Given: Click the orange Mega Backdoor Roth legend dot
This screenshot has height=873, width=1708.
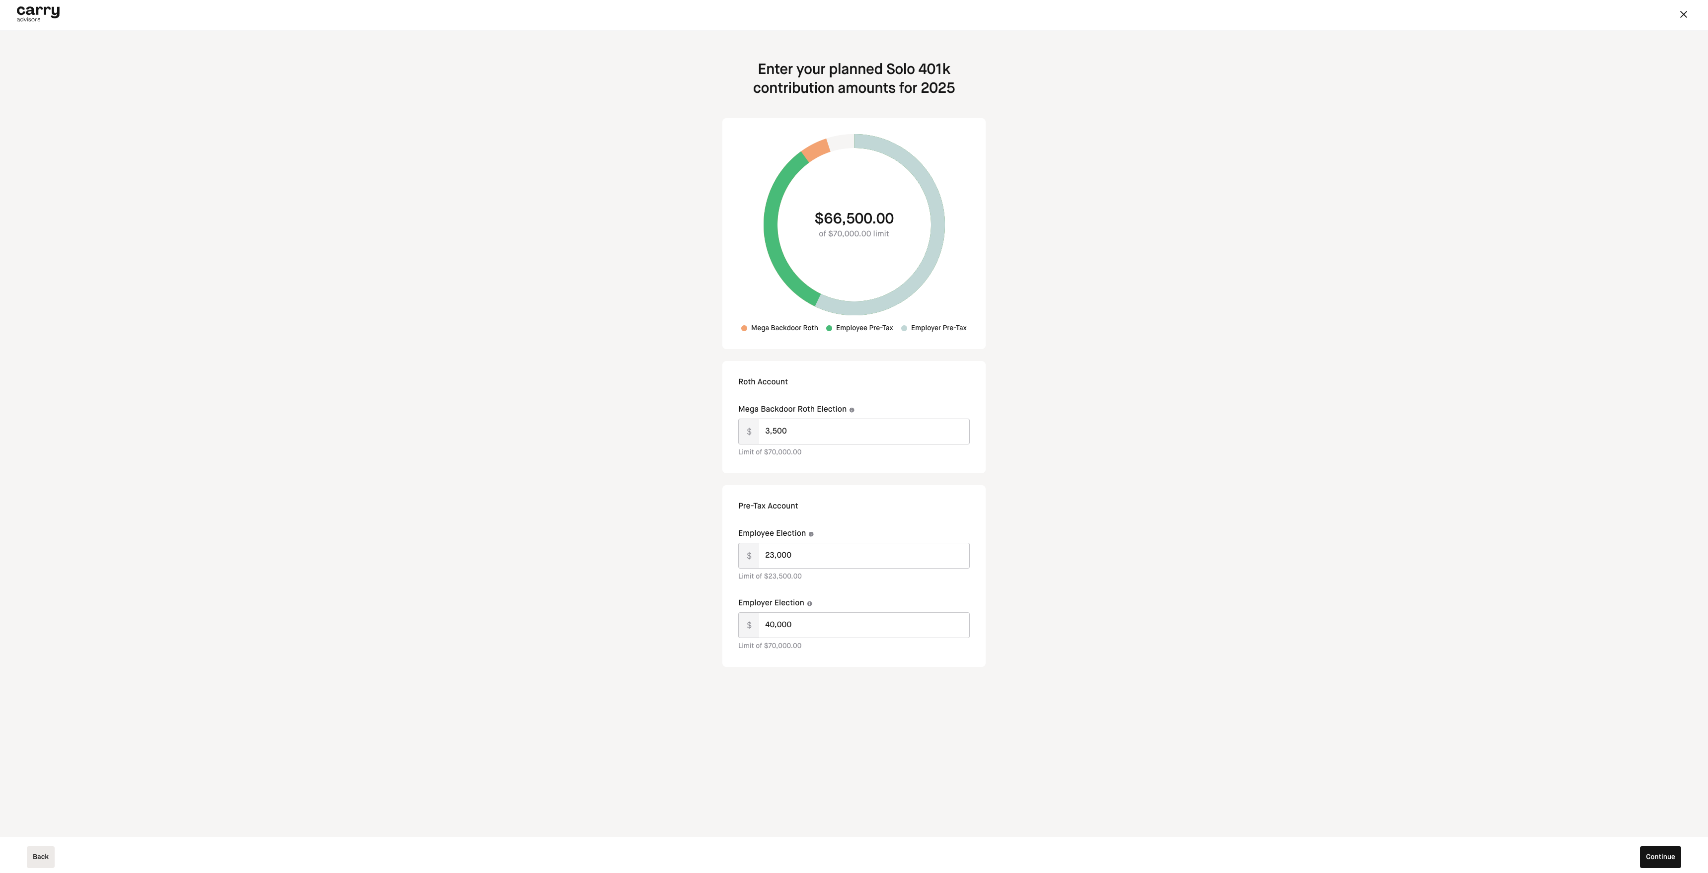Looking at the screenshot, I should click(x=744, y=328).
